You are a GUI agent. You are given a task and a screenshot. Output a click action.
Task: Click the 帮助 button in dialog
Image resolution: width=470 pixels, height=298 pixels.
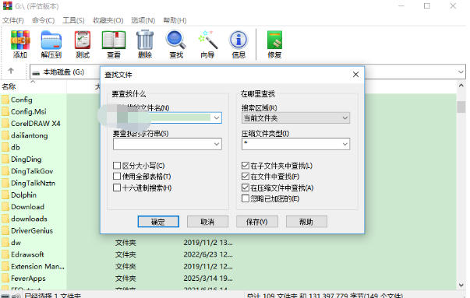[x=306, y=222]
